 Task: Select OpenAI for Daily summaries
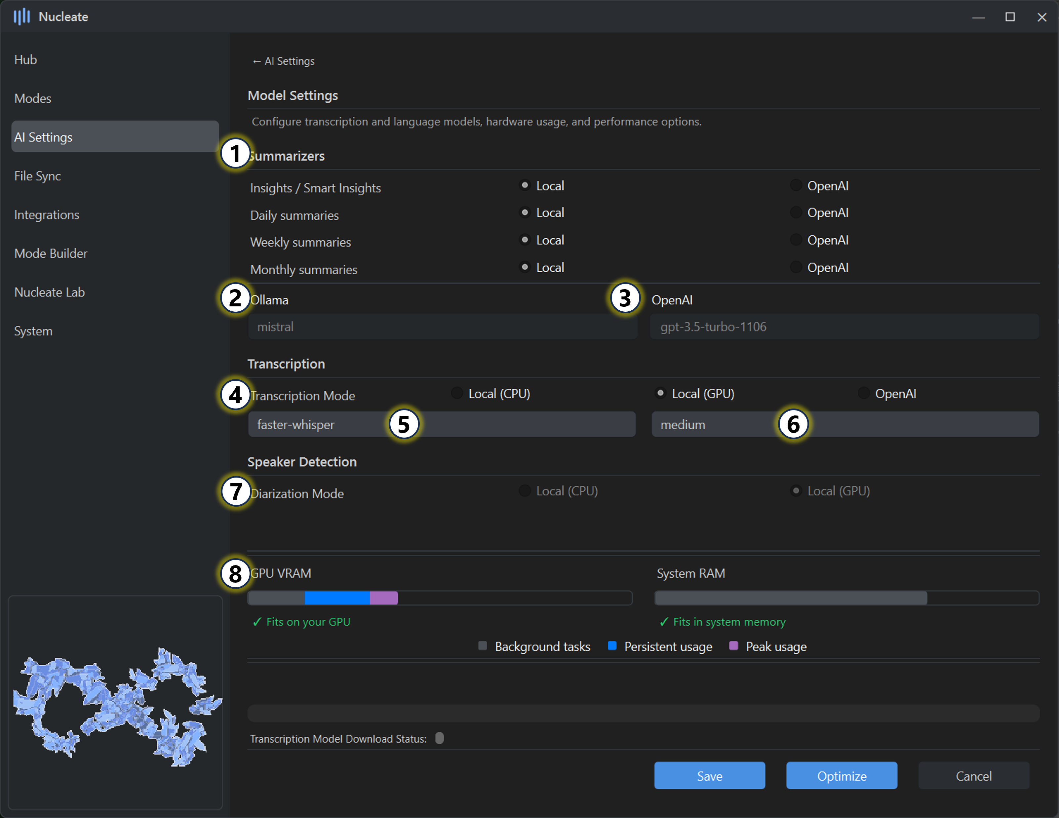[x=796, y=213]
